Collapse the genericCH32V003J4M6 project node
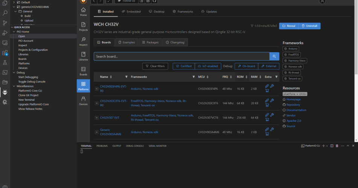Screen dimensions: 358x188 tap(14, 7)
